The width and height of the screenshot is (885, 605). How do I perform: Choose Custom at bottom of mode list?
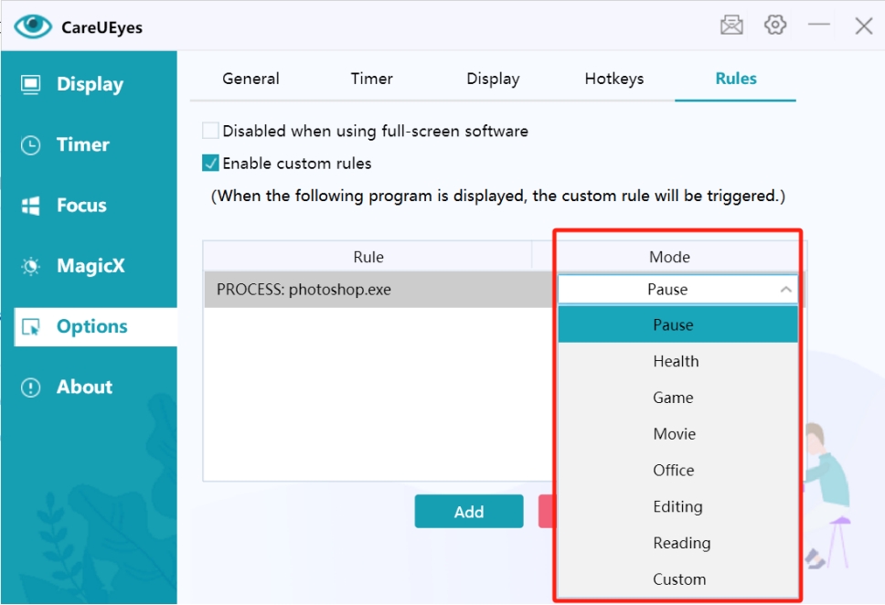click(x=679, y=579)
